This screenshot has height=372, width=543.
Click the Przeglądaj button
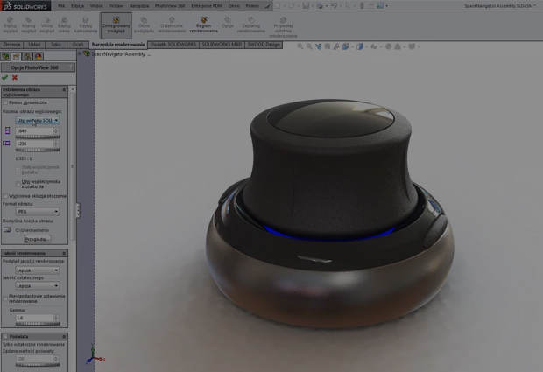click(x=37, y=239)
